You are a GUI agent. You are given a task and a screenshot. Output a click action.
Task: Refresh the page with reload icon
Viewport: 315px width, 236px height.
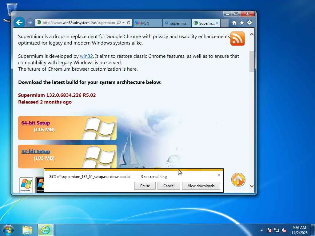(129, 22)
